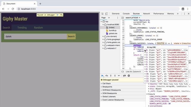Step into next function call

(x=111, y=76)
